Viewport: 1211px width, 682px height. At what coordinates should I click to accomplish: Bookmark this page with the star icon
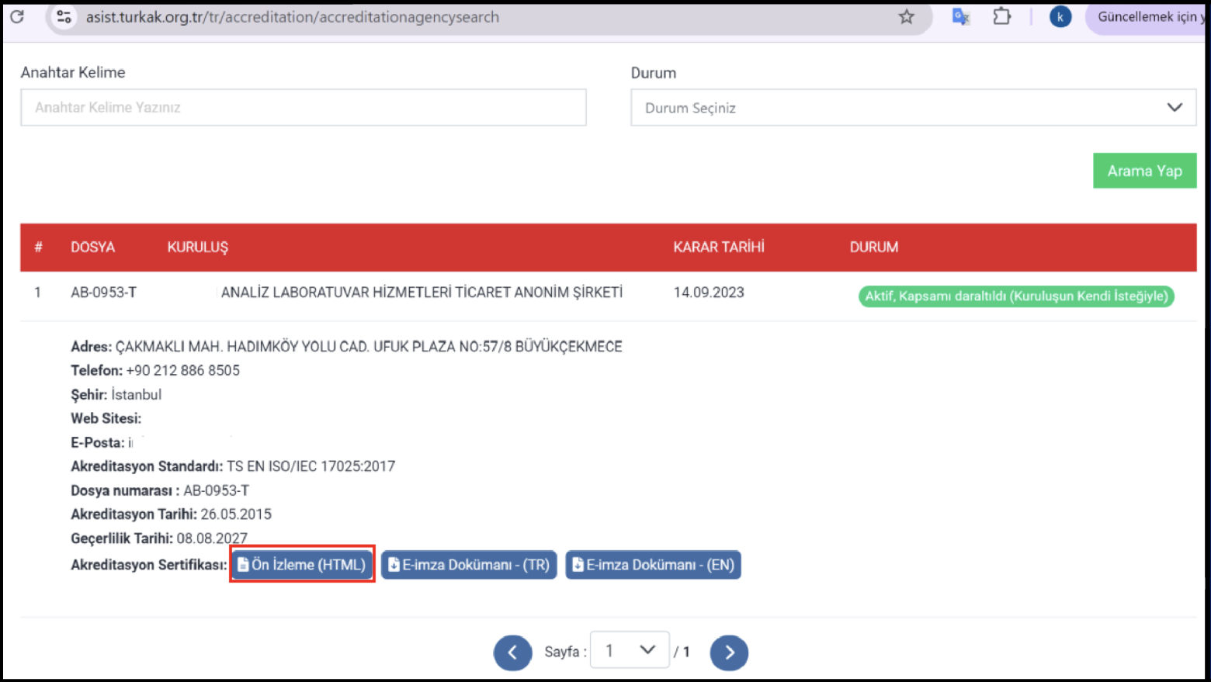906,16
